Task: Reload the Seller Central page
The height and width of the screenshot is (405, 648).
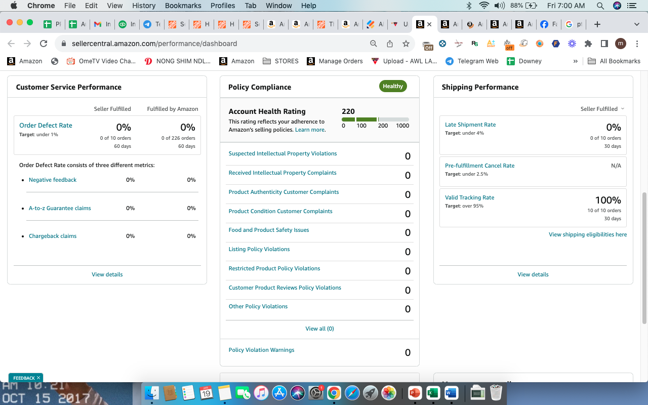Action: click(x=44, y=44)
